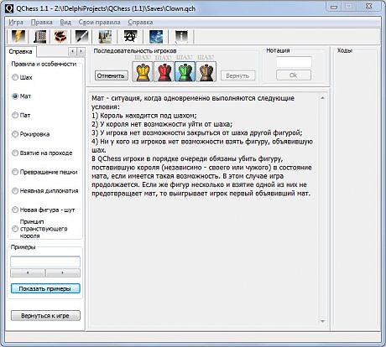Click the help text scroll up arrow

click(x=322, y=98)
